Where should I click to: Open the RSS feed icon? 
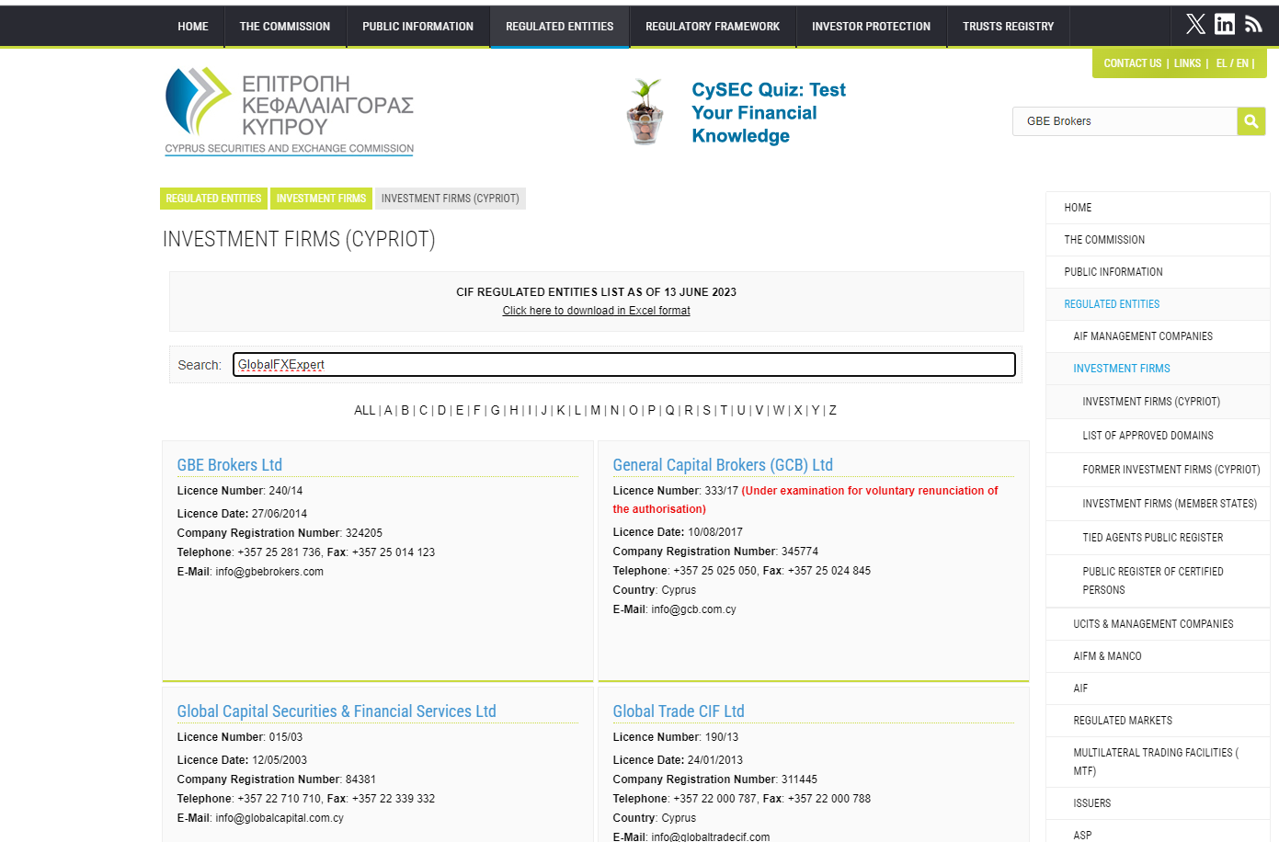pos(1253,24)
